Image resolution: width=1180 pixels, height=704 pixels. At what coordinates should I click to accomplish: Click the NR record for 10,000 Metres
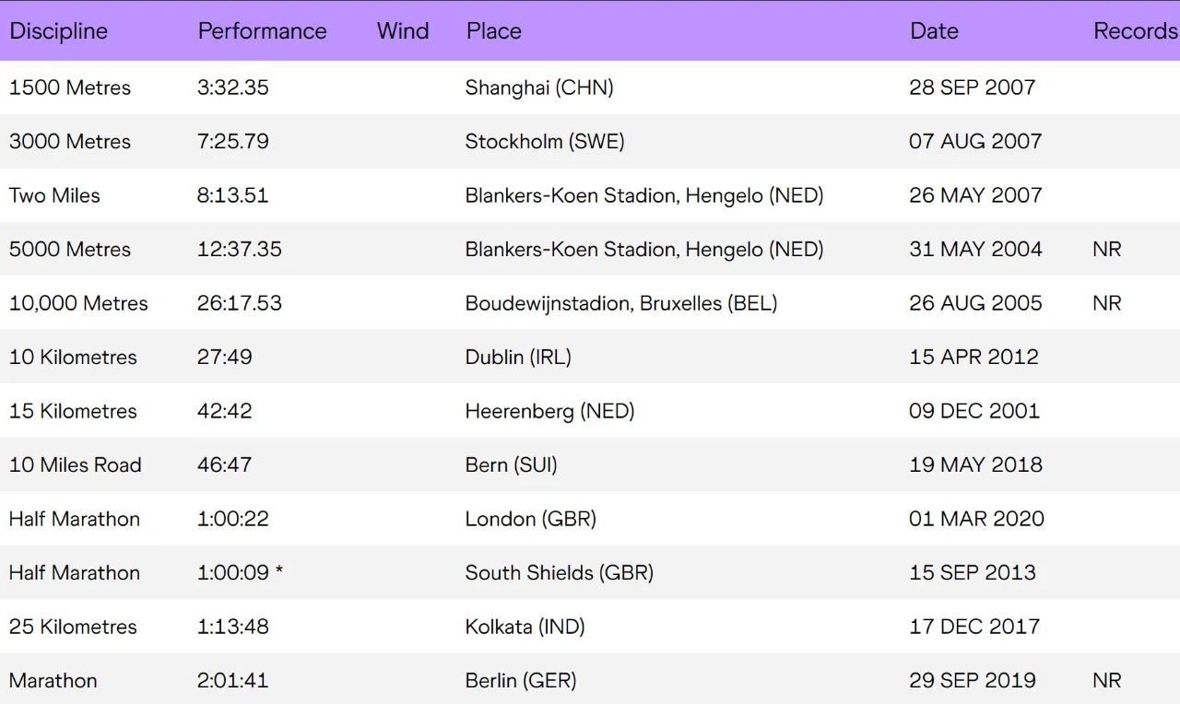point(1106,303)
